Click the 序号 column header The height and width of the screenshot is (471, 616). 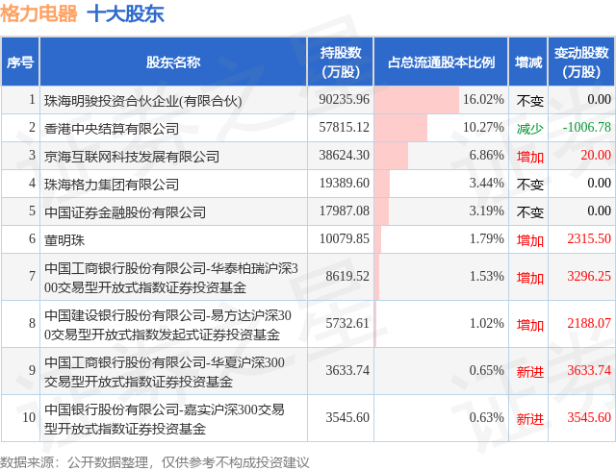(x=20, y=62)
